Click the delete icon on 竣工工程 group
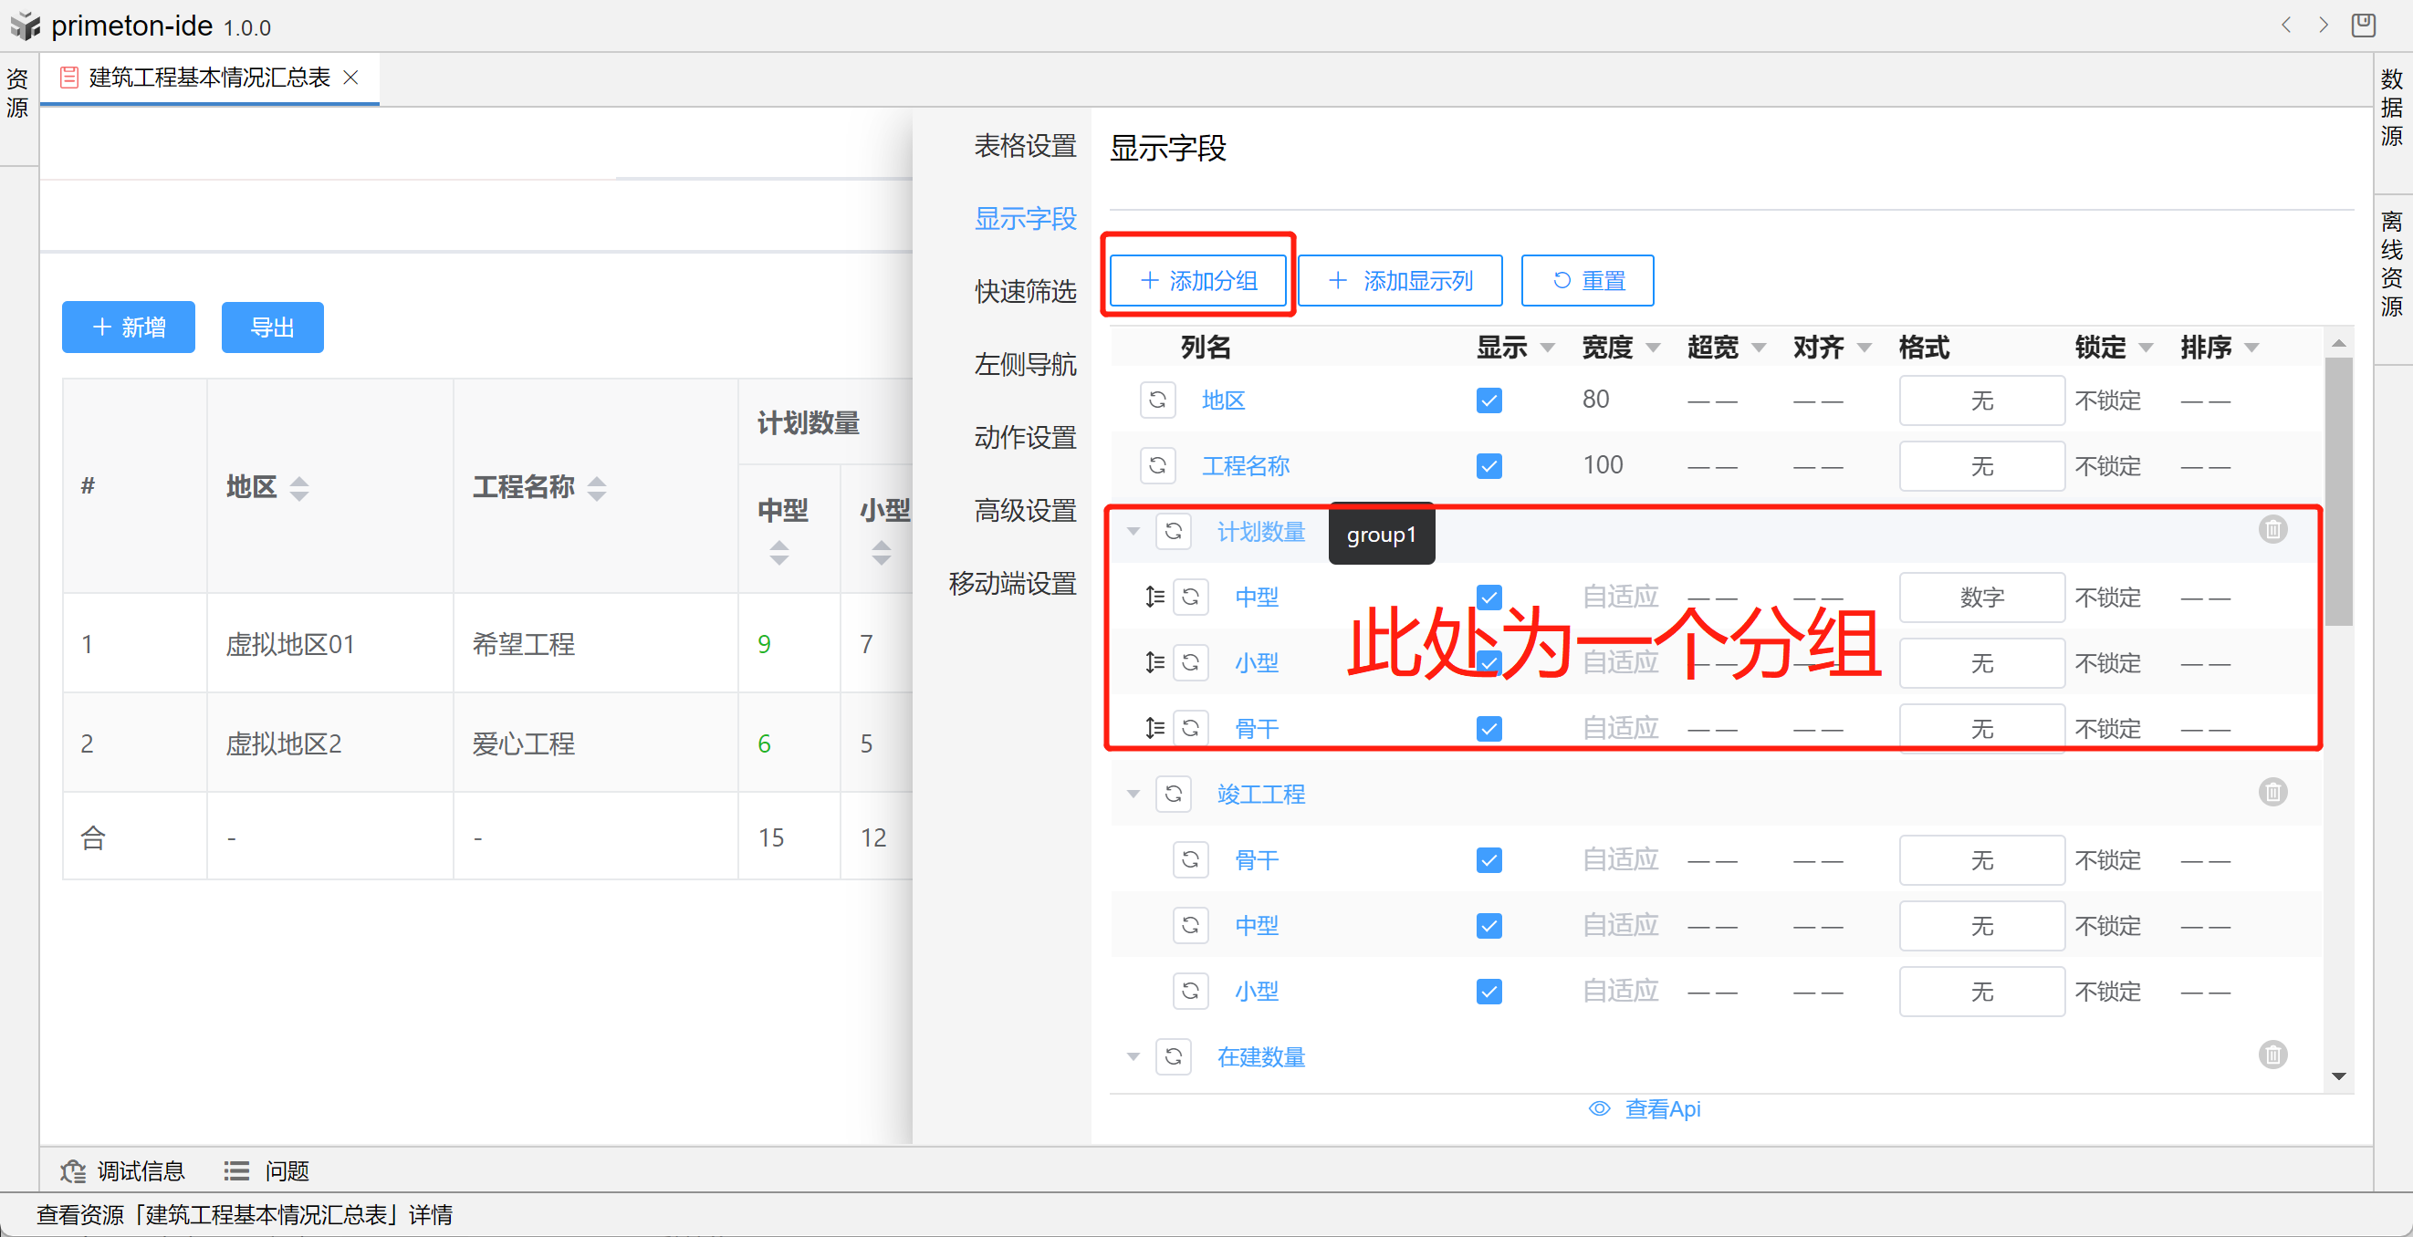 tap(2272, 792)
